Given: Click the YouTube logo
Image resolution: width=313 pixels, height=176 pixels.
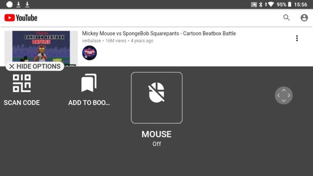Looking at the screenshot, I should (21, 18).
